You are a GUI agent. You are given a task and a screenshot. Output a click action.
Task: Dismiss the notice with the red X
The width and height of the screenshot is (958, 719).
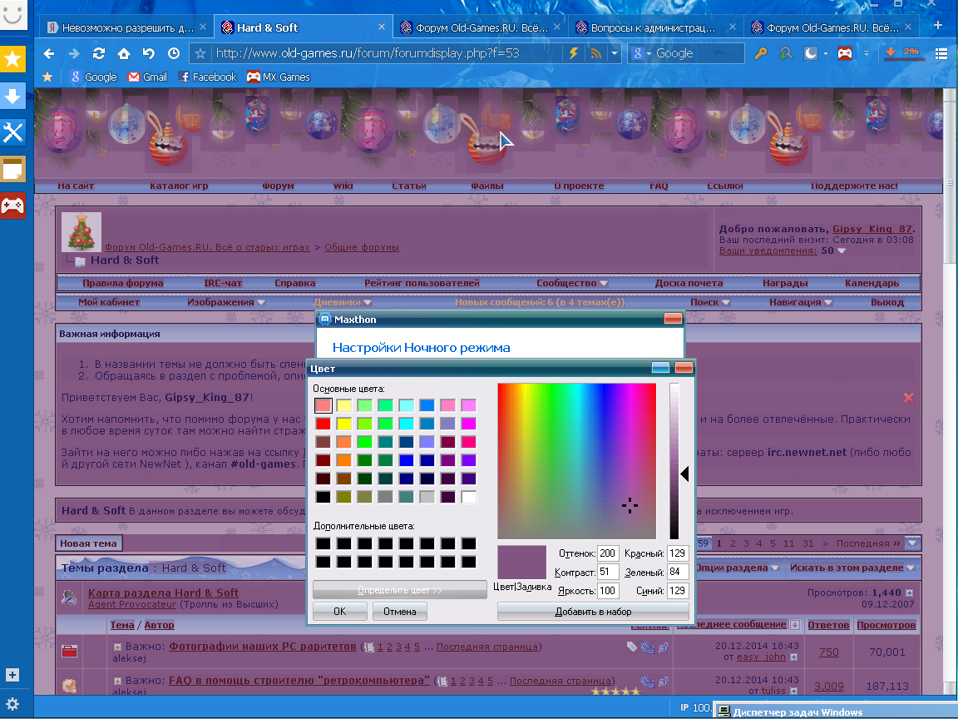click(908, 398)
